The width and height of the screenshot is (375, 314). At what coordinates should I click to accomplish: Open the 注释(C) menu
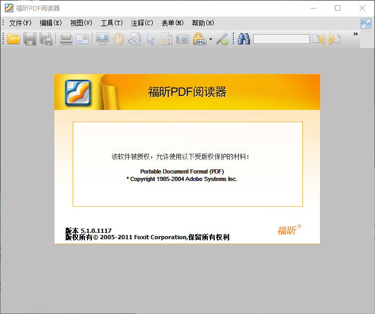tap(142, 23)
